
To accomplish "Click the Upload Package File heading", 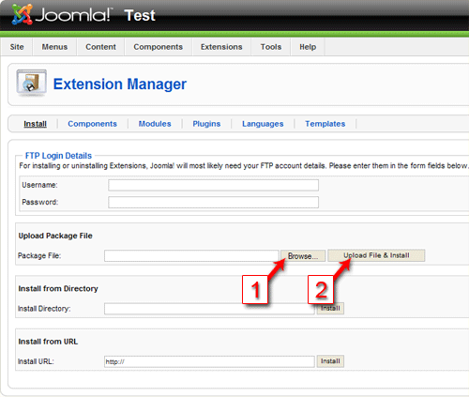I will [55, 236].
